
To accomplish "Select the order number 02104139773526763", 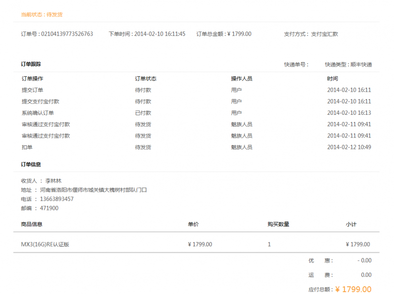I will (67, 34).
